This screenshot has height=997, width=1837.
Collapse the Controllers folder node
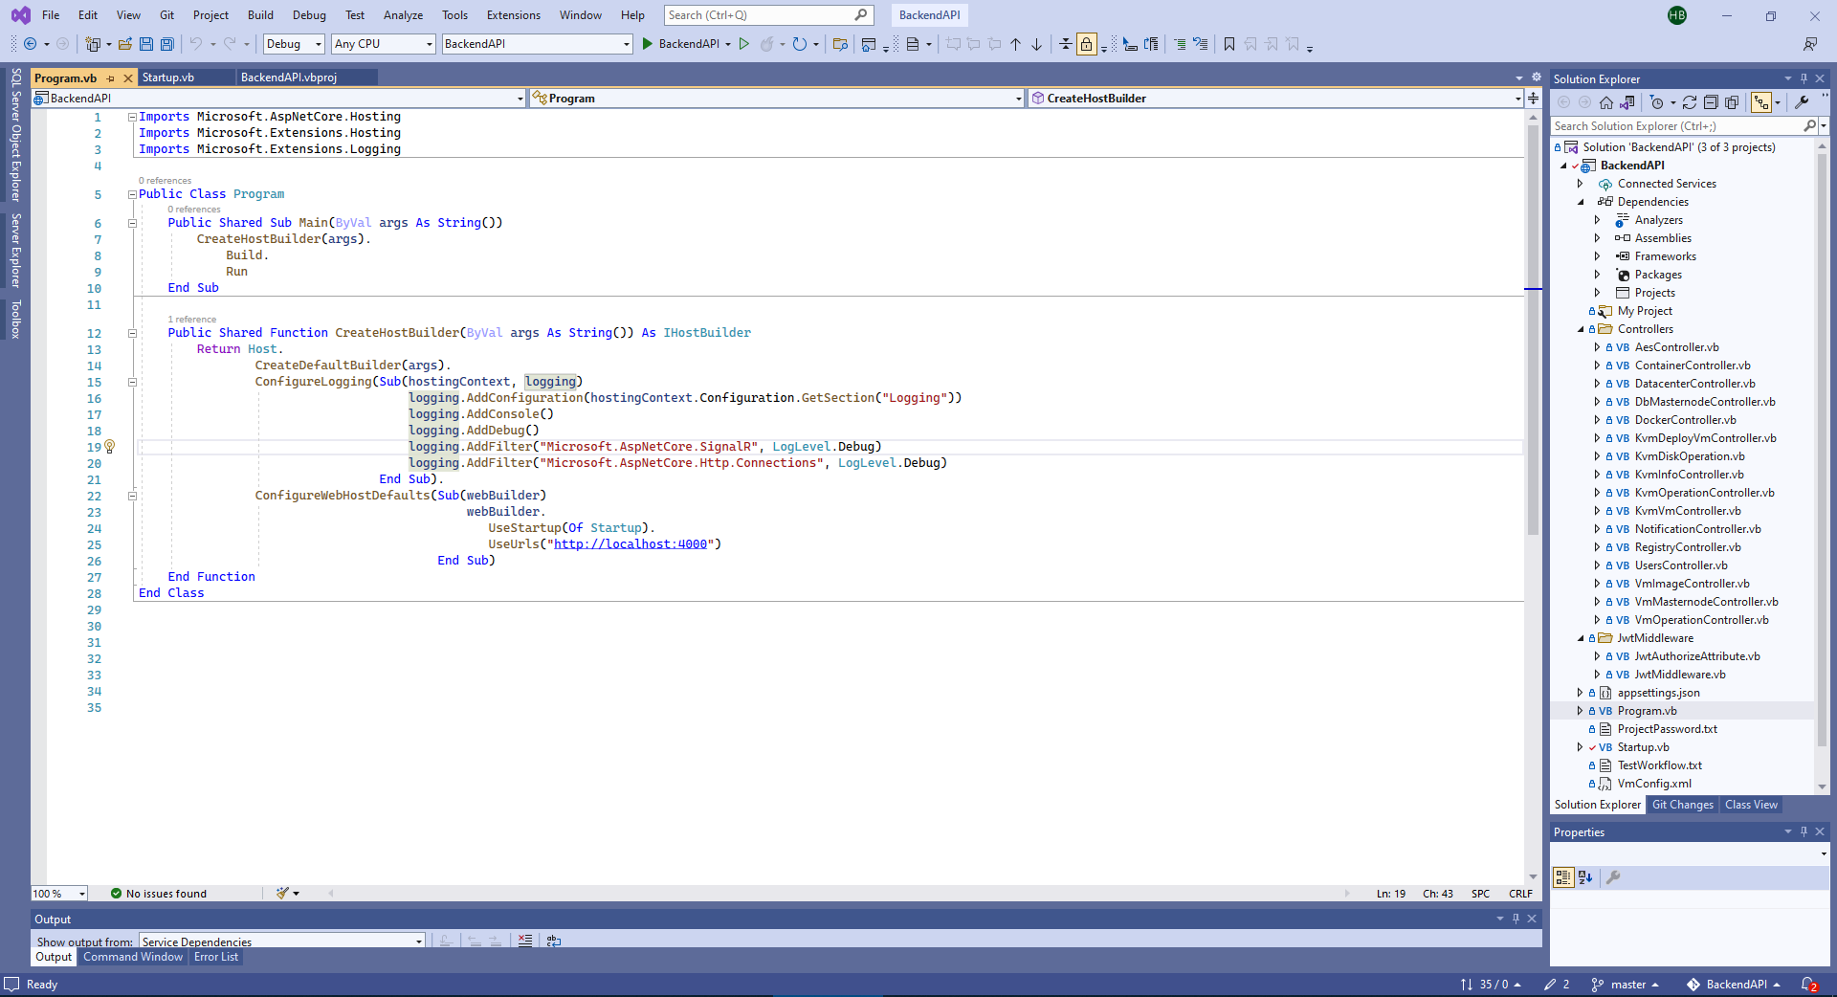(x=1582, y=329)
